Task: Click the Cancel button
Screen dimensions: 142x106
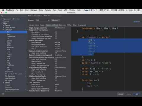Action: pyautogui.click(x=121, y=94)
